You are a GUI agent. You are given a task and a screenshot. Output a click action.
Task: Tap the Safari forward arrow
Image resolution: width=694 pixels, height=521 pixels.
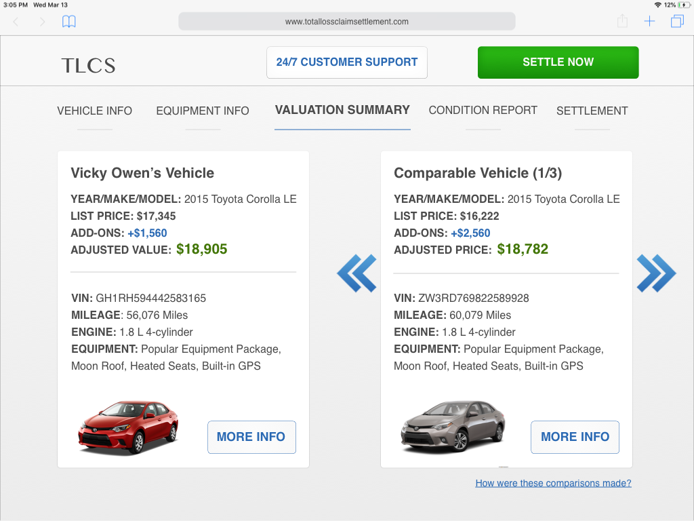(42, 22)
